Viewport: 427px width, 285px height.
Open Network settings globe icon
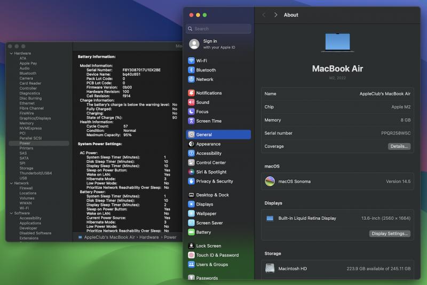tap(192, 80)
